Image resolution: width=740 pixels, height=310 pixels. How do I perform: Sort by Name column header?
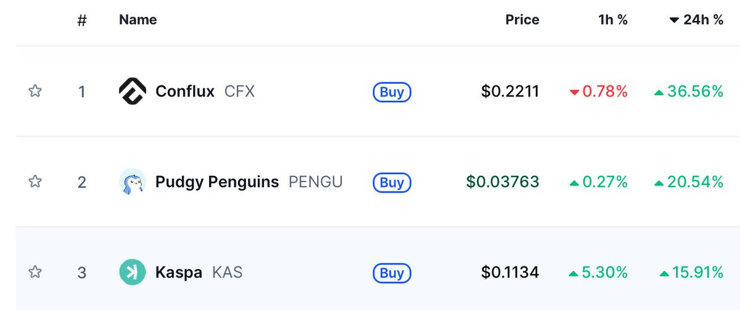click(138, 20)
